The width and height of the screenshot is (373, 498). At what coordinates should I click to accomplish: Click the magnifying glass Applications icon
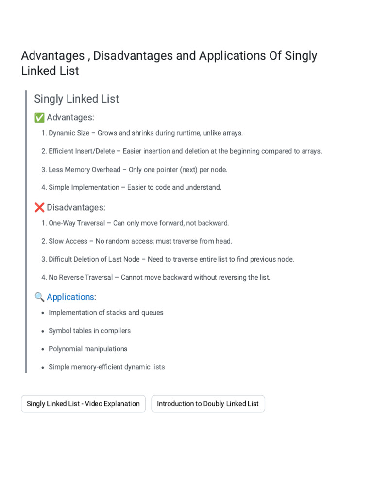click(39, 297)
